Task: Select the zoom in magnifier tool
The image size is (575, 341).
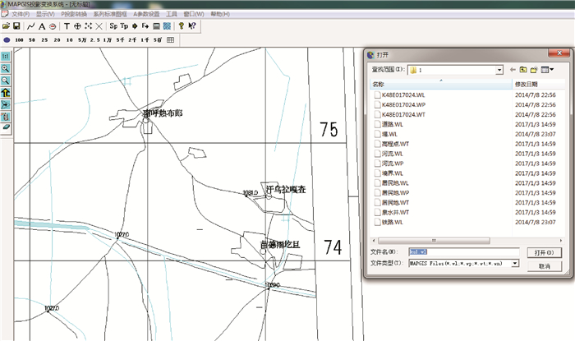Action: pos(6,69)
